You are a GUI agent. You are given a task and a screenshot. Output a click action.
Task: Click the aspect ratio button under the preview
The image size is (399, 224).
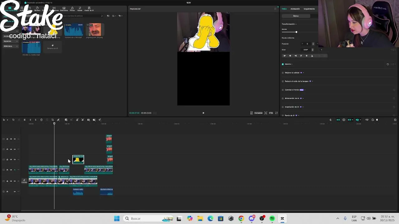pyautogui.click(x=271, y=113)
